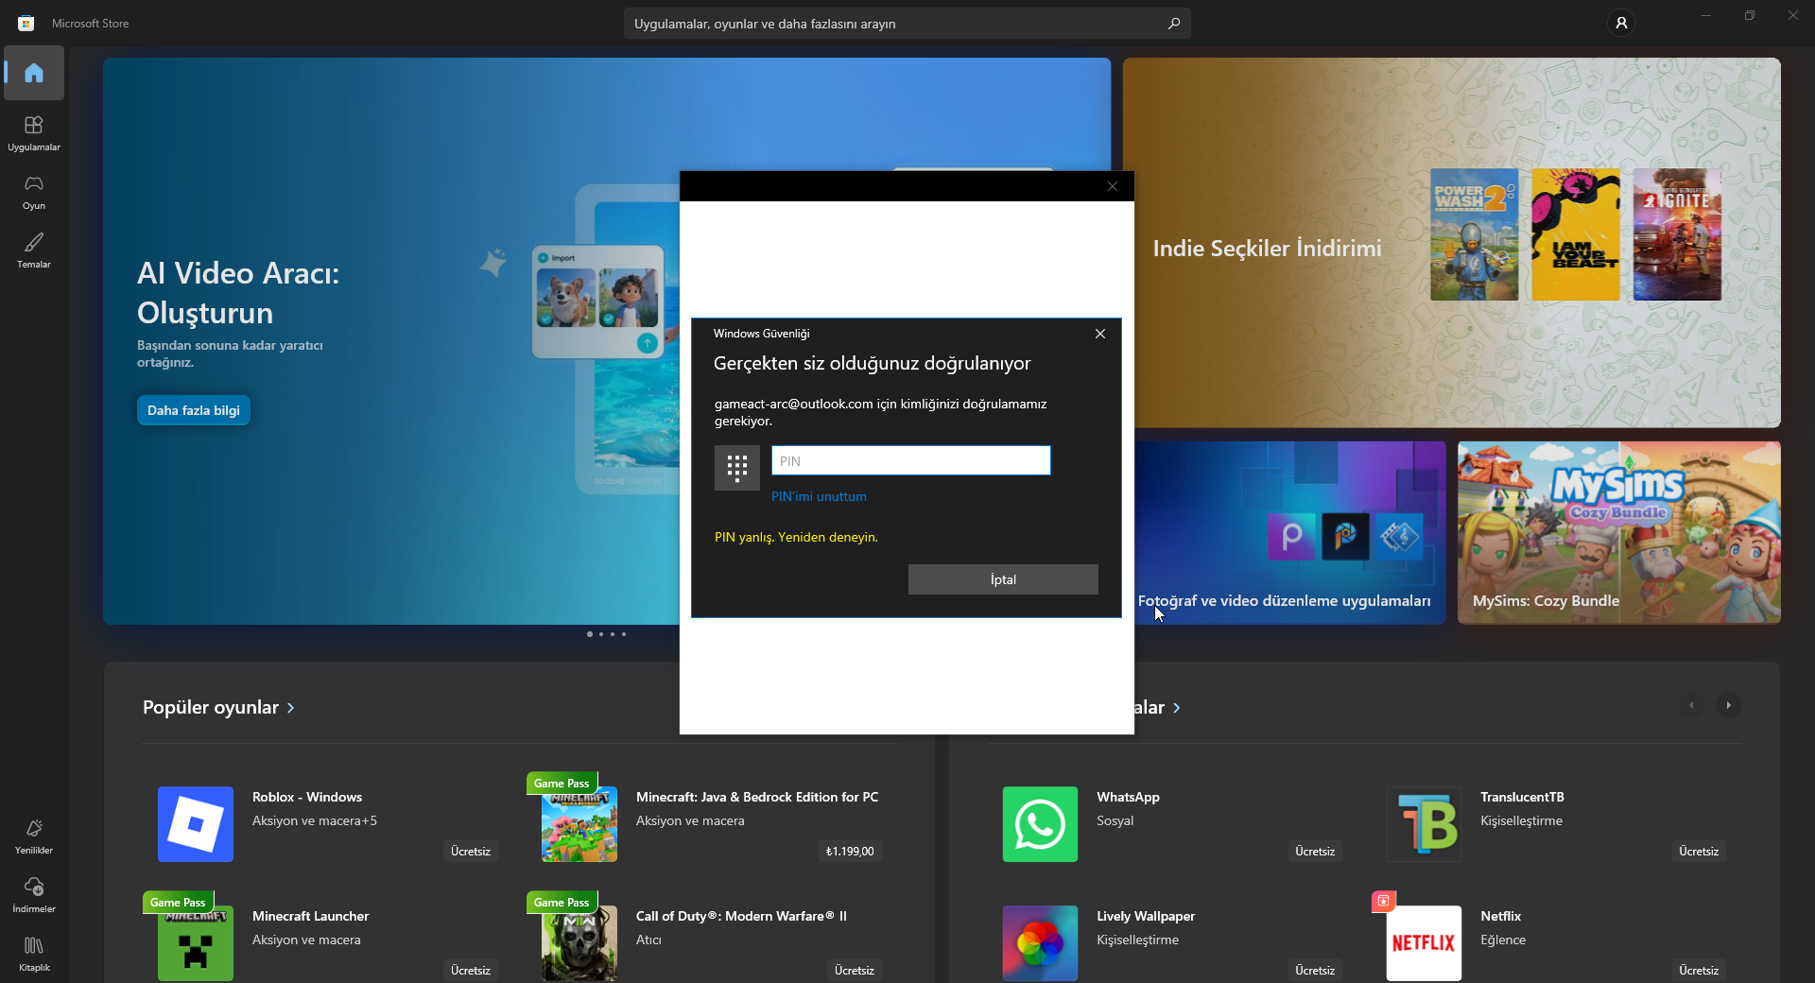The width and height of the screenshot is (1815, 983).
Task: Open Kitaplık in the sidebar
Action: click(34, 953)
